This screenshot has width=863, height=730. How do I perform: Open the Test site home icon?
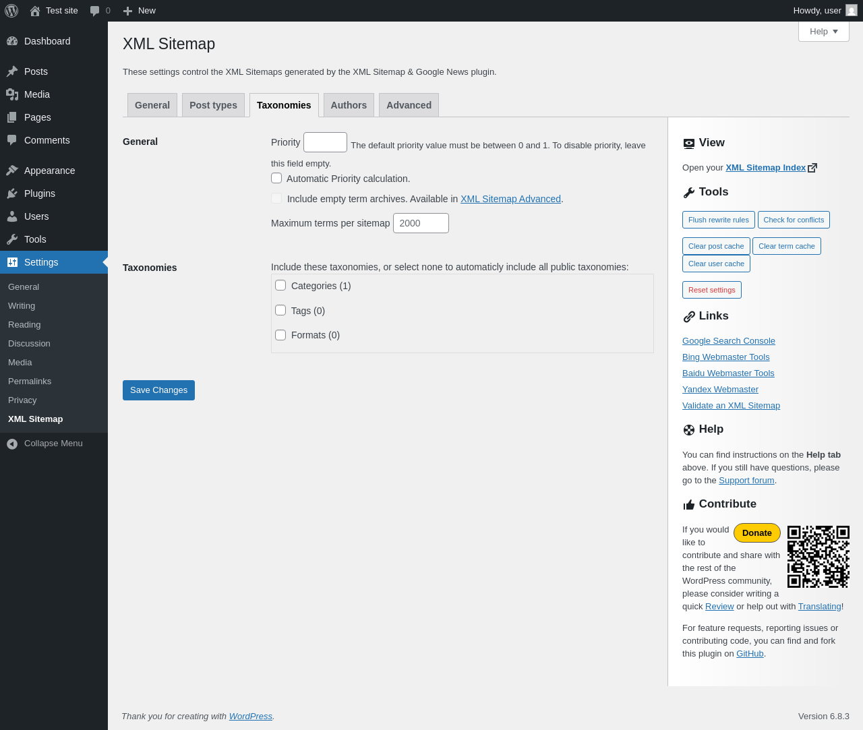pos(35,11)
